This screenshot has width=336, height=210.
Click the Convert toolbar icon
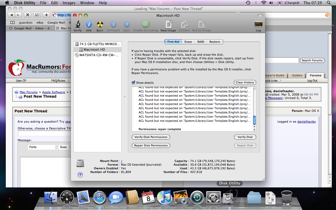184,24
